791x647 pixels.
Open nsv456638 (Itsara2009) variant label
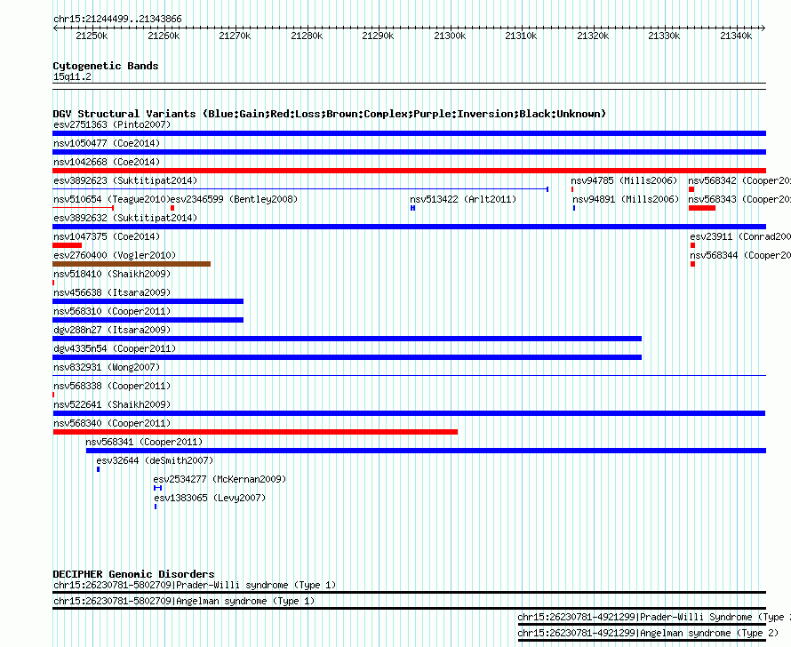(112, 292)
